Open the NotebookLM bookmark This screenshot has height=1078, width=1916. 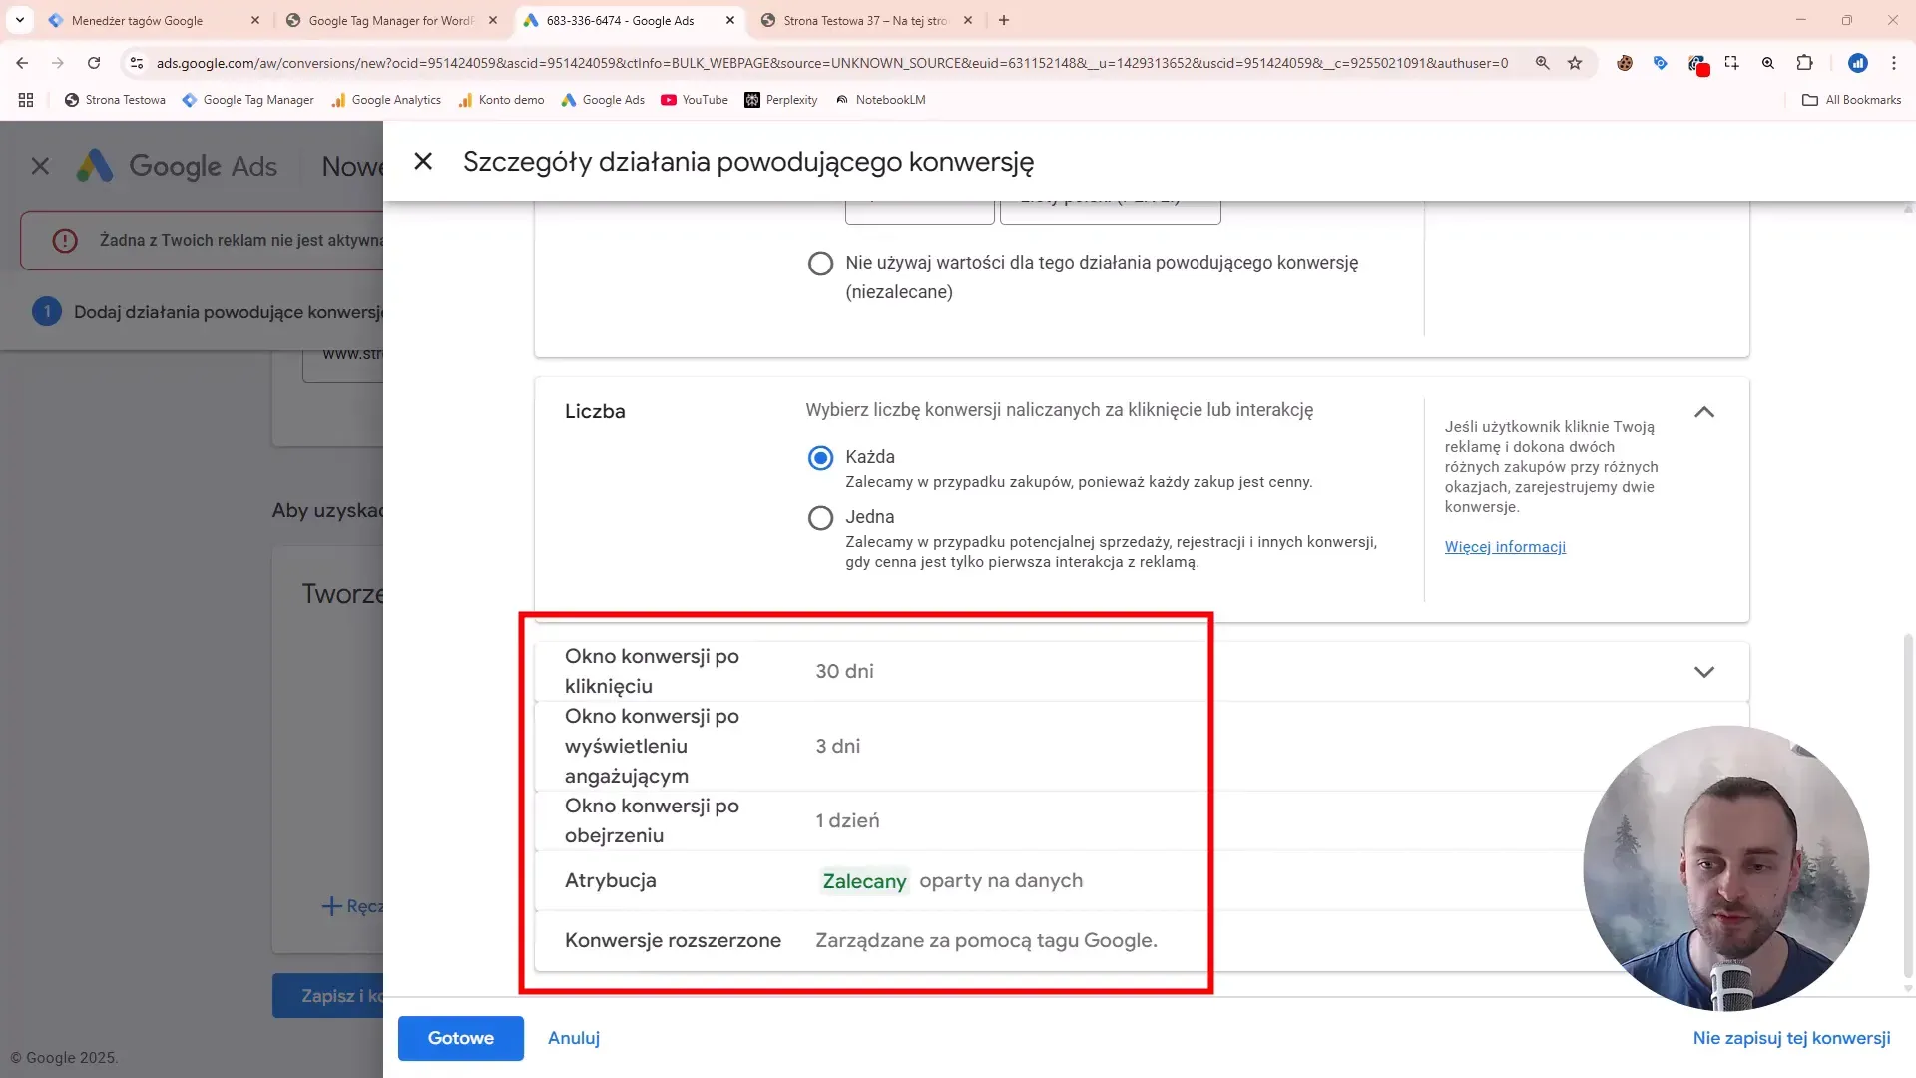pos(880,100)
